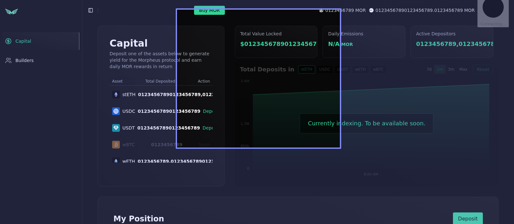The height and width of the screenshot is (224, 514).
Task: Click the Reset chart button
Action: (x=483, y=69)
